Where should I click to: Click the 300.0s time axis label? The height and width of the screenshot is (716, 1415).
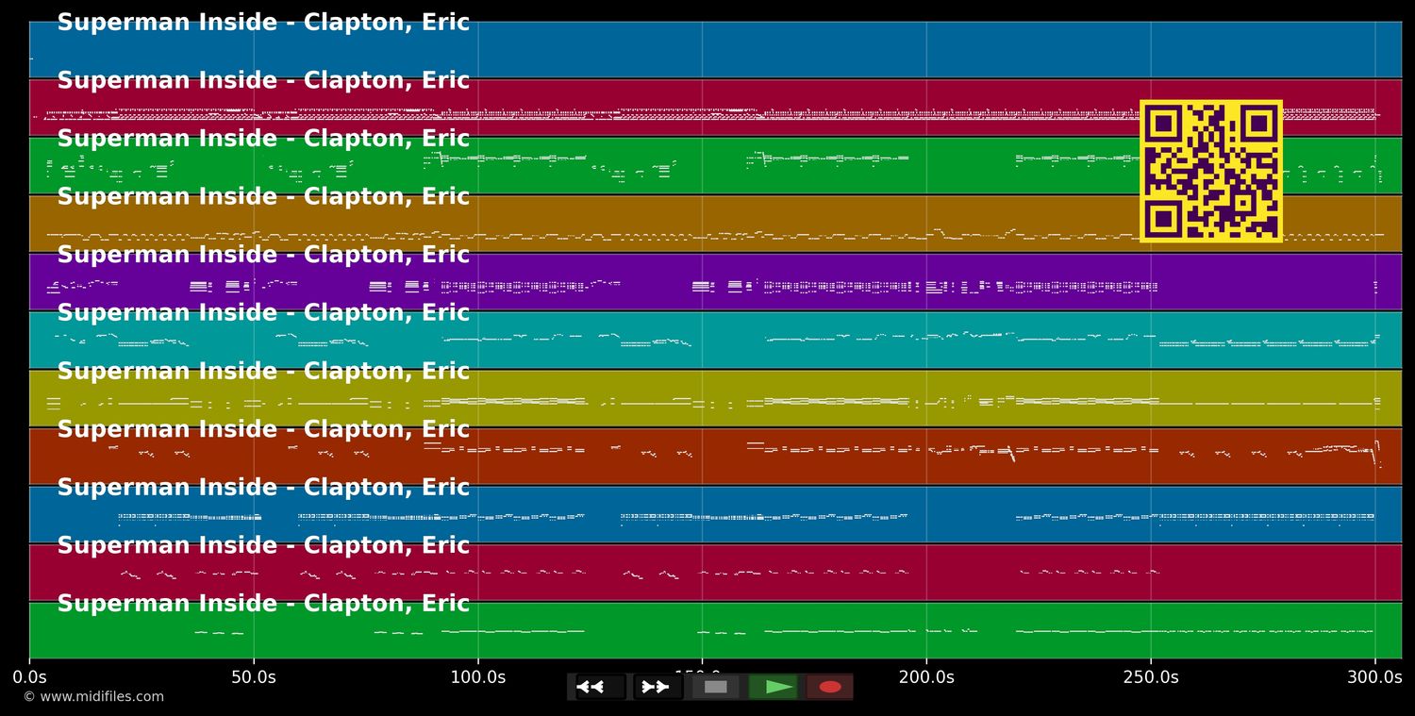coord(1374,676)
